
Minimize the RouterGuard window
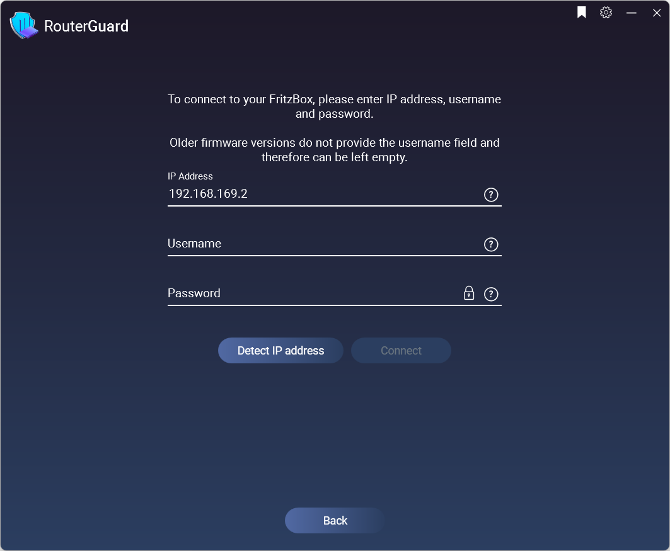pos(632,13)
